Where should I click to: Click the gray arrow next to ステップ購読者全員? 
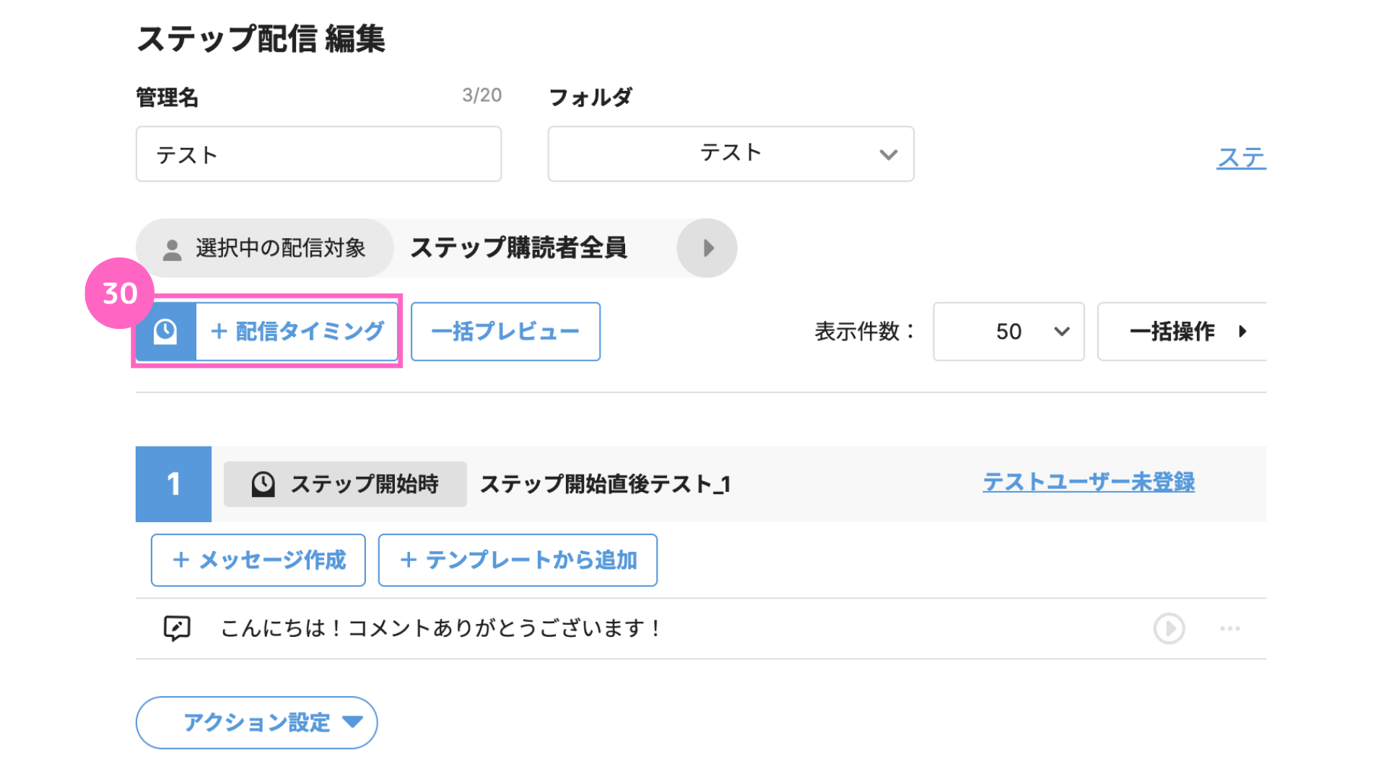707,248
